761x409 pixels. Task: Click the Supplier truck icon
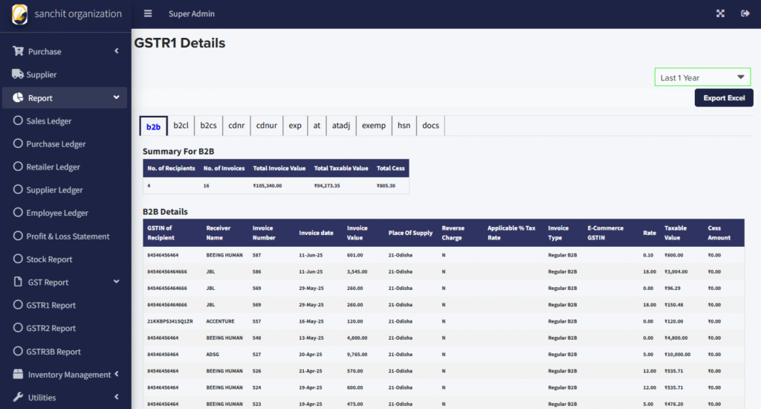coord(18,74)
